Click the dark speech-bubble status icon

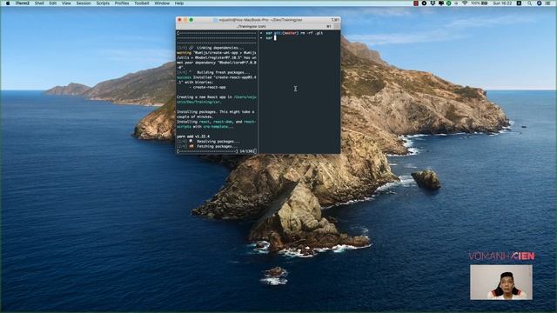pyautogui.click(x=441, y=3)
